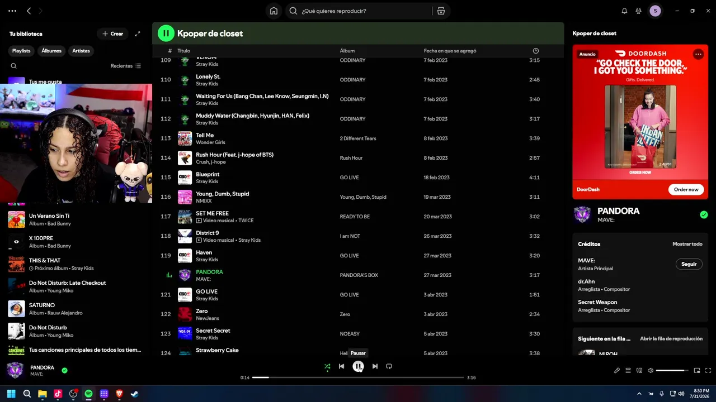Show lyrics with the microphone icon
The image size is (716, 402).
coord(617,370)
